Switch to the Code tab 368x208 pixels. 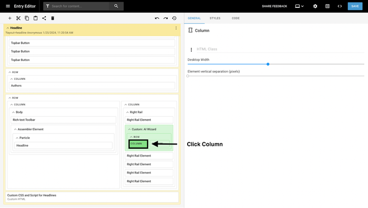click(236, 18)
